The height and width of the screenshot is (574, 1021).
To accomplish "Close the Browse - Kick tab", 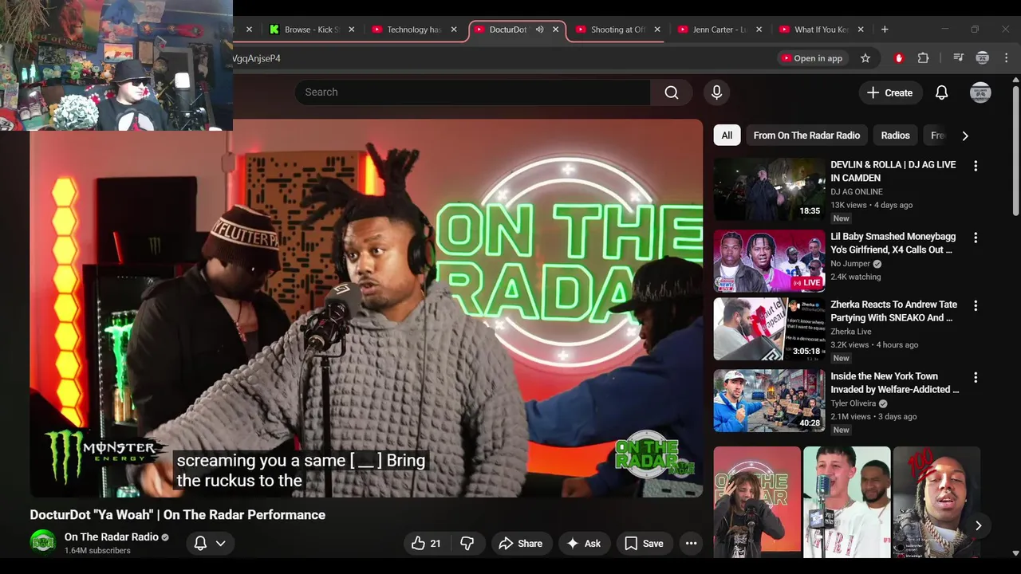I will 352,29.
